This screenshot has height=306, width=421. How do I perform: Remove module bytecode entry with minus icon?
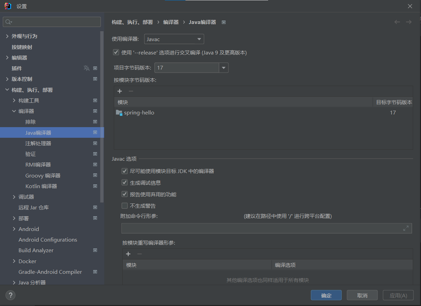pyautogui.click(x=131, y=91)
